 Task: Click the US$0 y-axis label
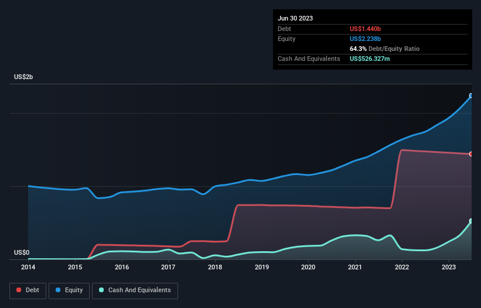tap(22, 252)
